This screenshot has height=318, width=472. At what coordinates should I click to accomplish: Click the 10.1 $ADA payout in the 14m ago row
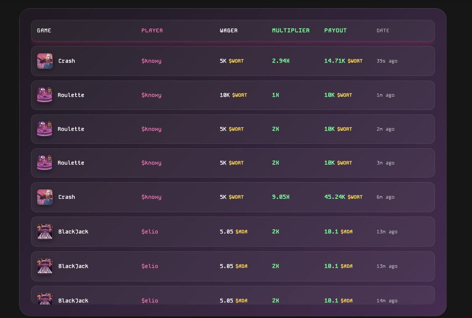[x=339, y=301]
